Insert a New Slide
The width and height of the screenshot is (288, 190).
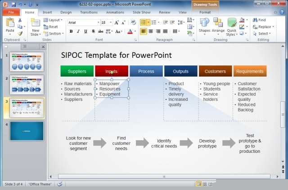click(x=36, y=27)
